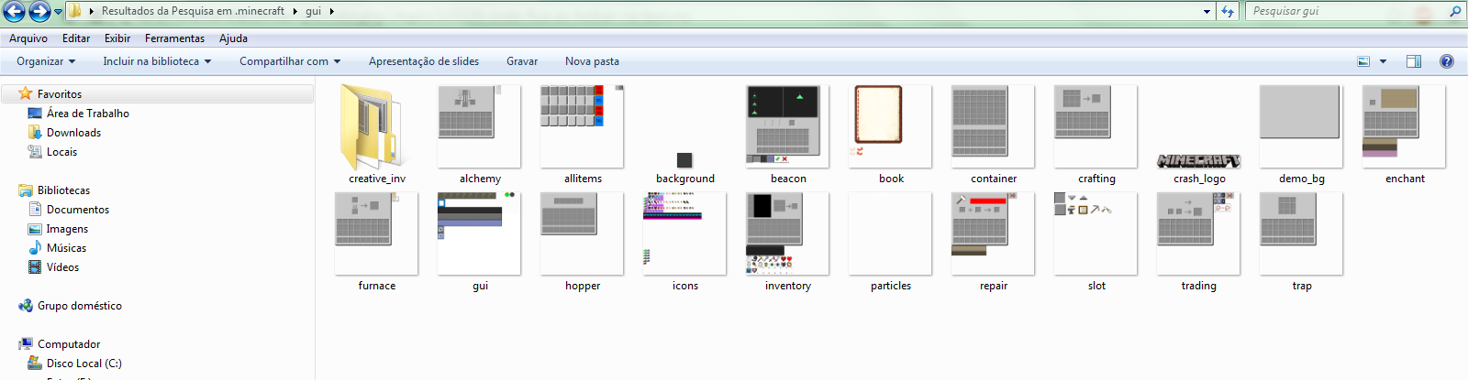
Task: Open the Arquivo menu
Action: 28,38
